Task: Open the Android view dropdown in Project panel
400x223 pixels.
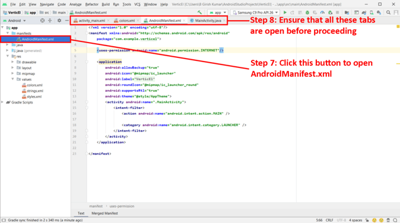Action: coord(15,21)
